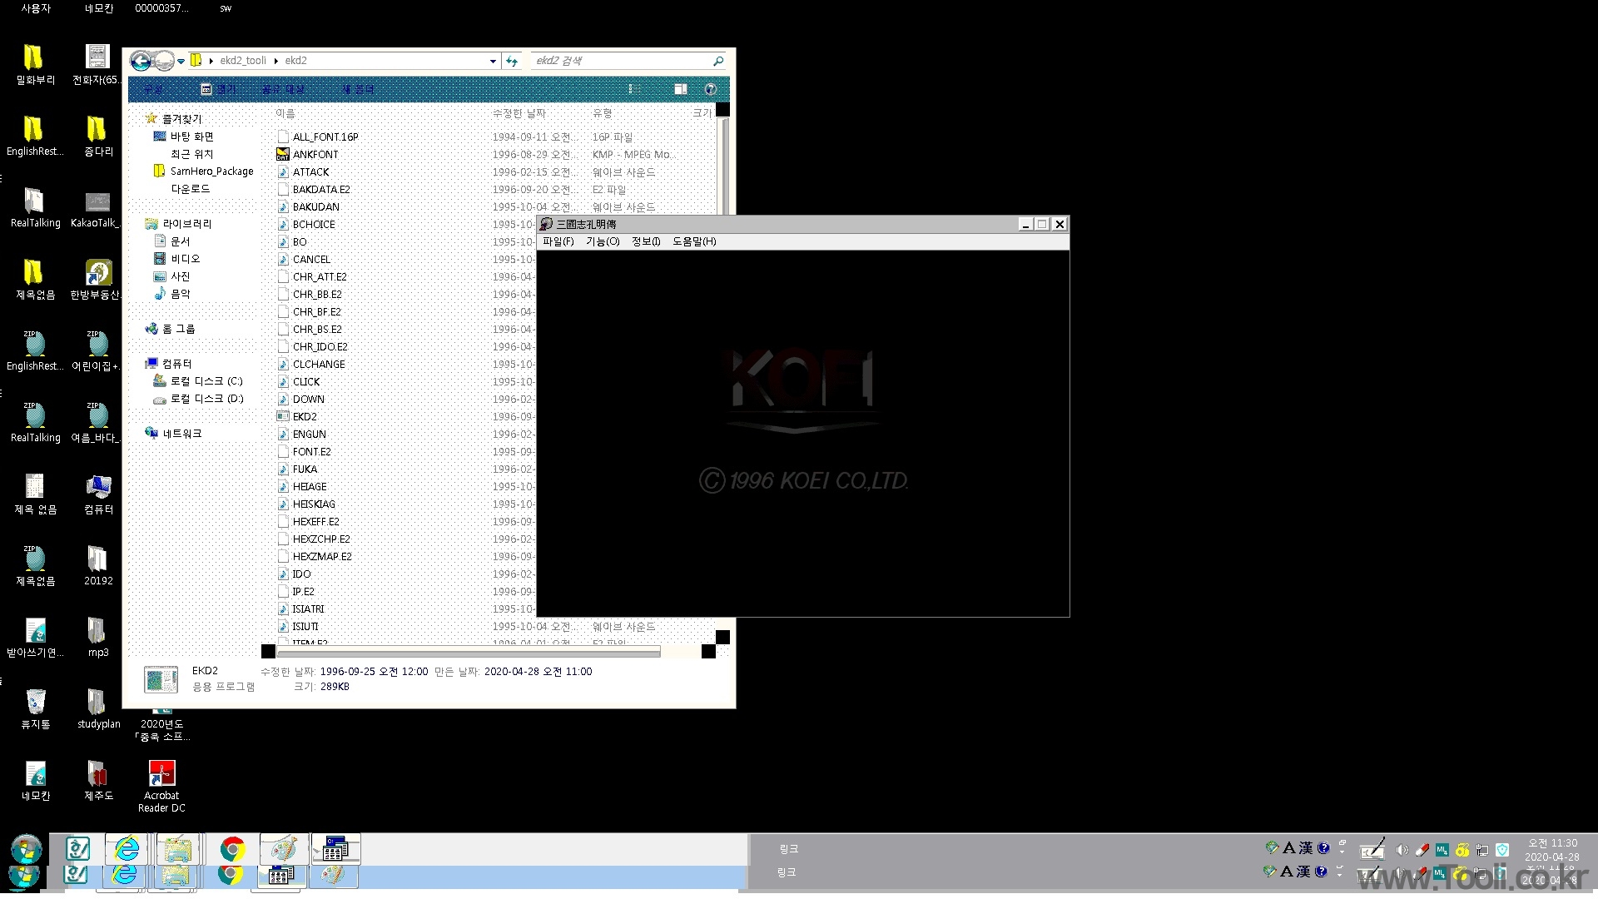Refresh the ekd2 folder view

tap(512, 61)
